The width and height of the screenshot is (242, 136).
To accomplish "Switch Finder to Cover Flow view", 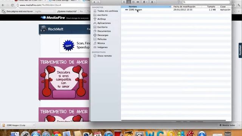I will pos(138,2).
